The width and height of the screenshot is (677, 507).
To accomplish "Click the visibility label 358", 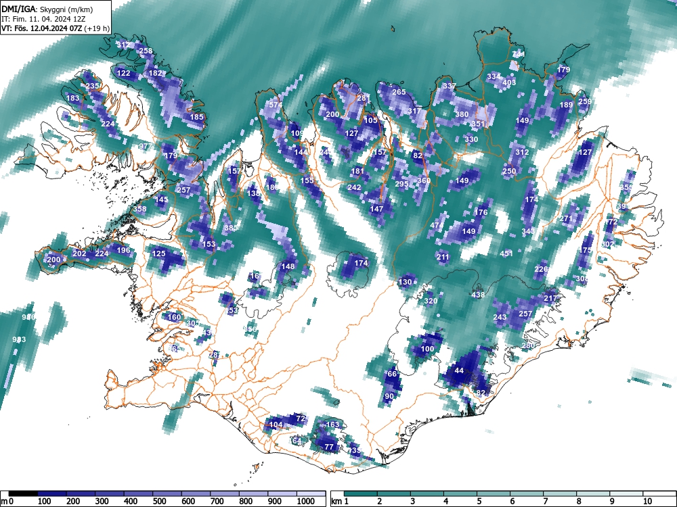I will (x=139, y=209).
